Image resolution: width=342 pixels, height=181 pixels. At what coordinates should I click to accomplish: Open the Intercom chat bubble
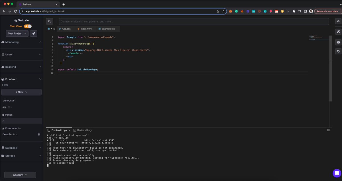tap(337, 173)
